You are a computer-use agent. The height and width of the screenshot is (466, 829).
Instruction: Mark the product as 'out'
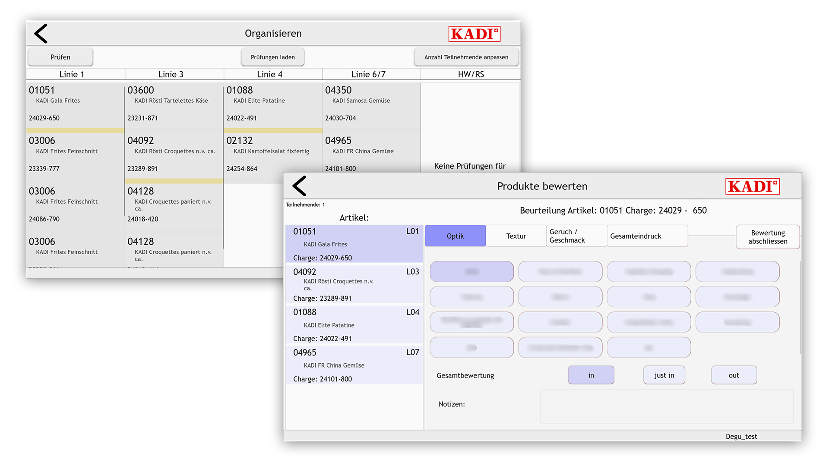[734, 375]
